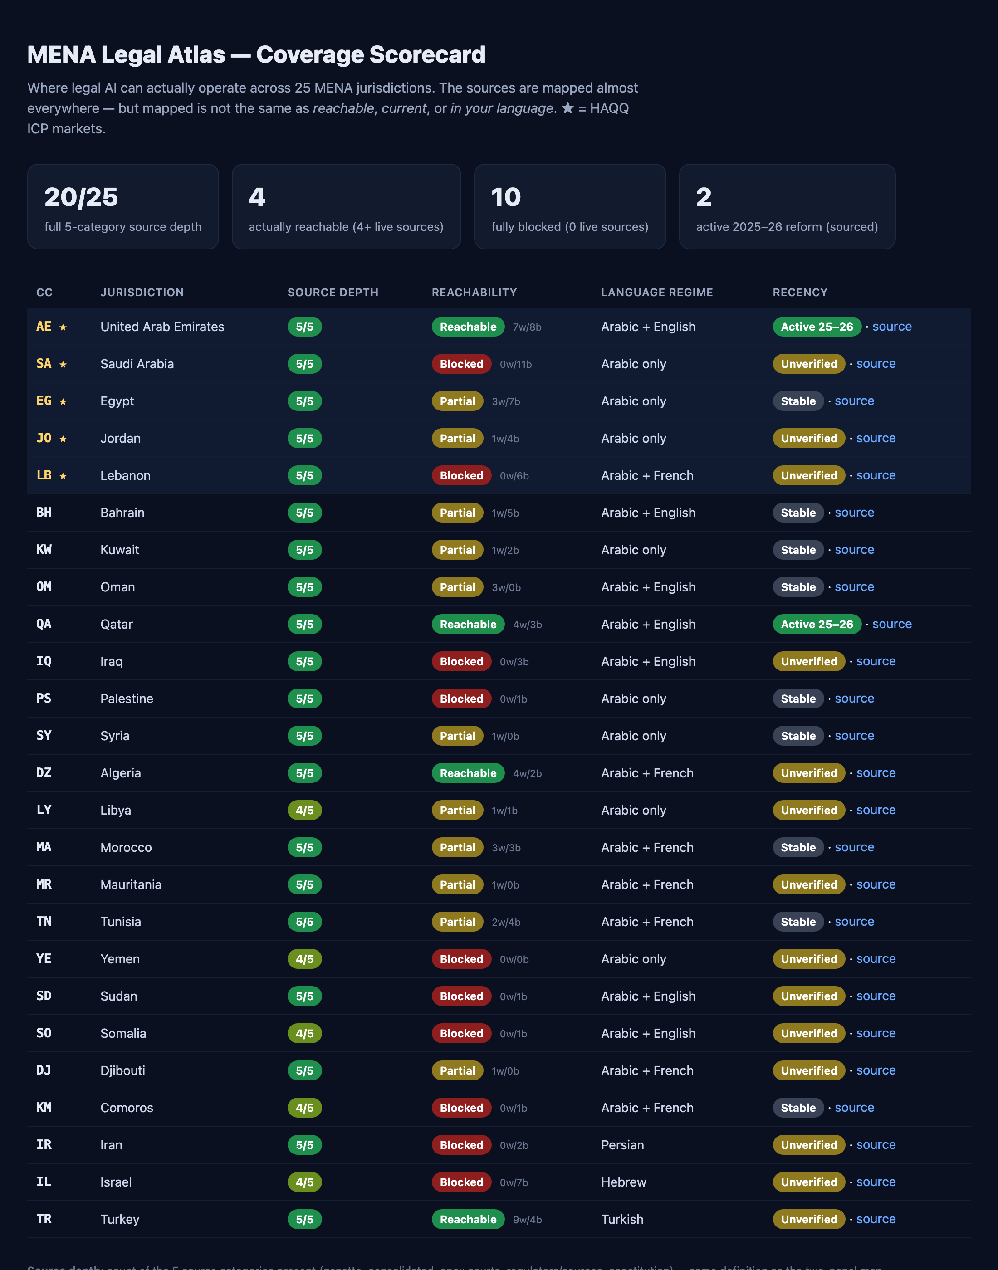This screenshot has width=998, height=1270.
Task: Follow the Qatar row source link
Action: pyautogui.click(x=892, y=624)
